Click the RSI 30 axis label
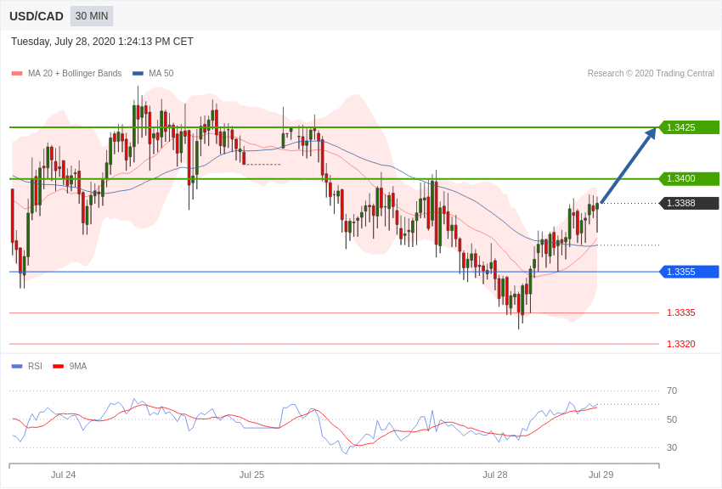The height and width of the screenshot is (489, 722). [672, 447]
